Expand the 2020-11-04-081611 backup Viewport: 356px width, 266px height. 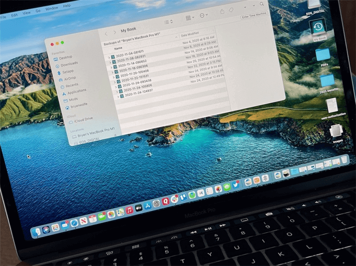(109, 58)
